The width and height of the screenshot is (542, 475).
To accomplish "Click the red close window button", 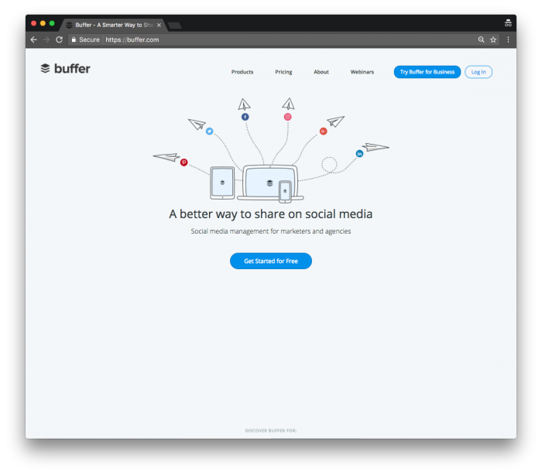I will tap(33, 23).
